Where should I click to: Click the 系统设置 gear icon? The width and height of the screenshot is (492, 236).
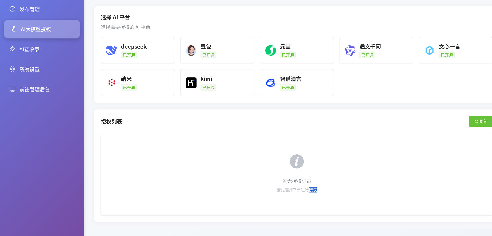click(12, 69)
